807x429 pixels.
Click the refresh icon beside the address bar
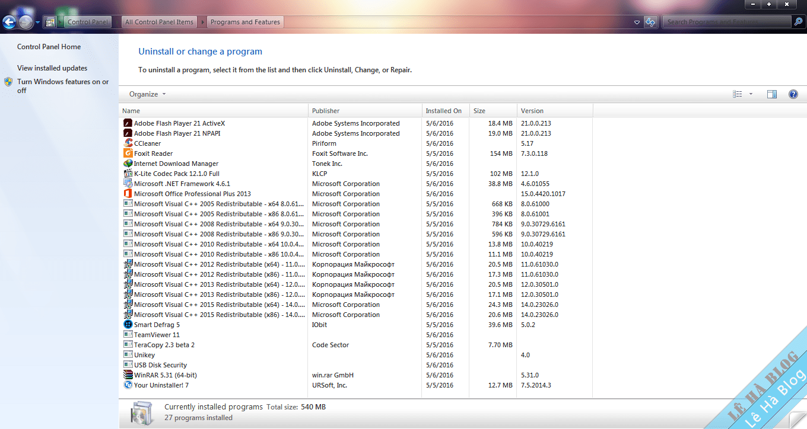(651, 22)
